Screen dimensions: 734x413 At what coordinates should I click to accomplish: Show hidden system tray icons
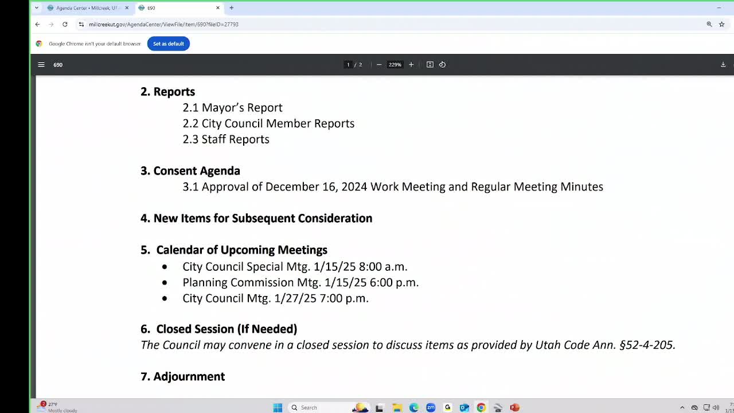click(x=682, y=408)
